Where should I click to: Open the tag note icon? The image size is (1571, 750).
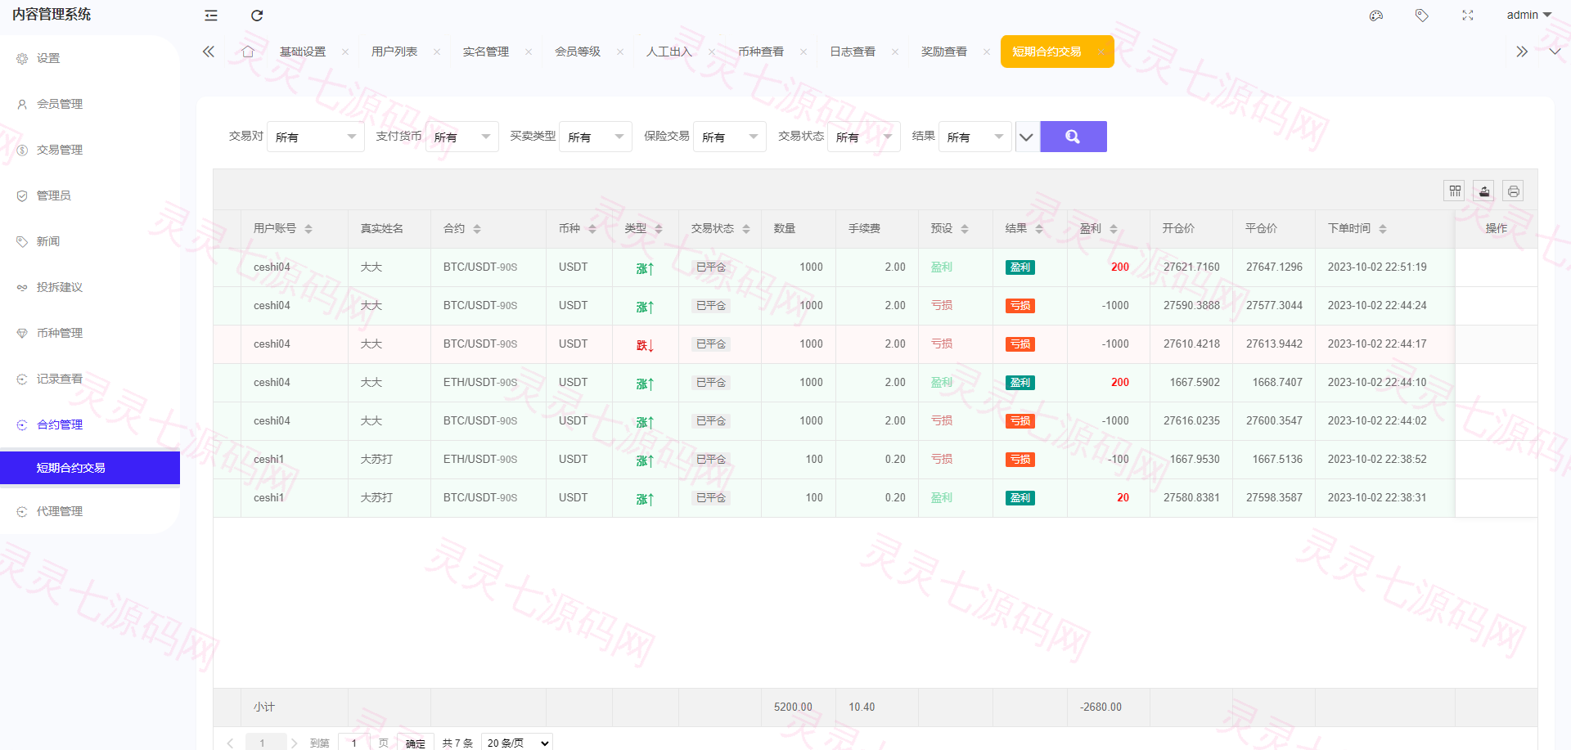coord(1422,16)
